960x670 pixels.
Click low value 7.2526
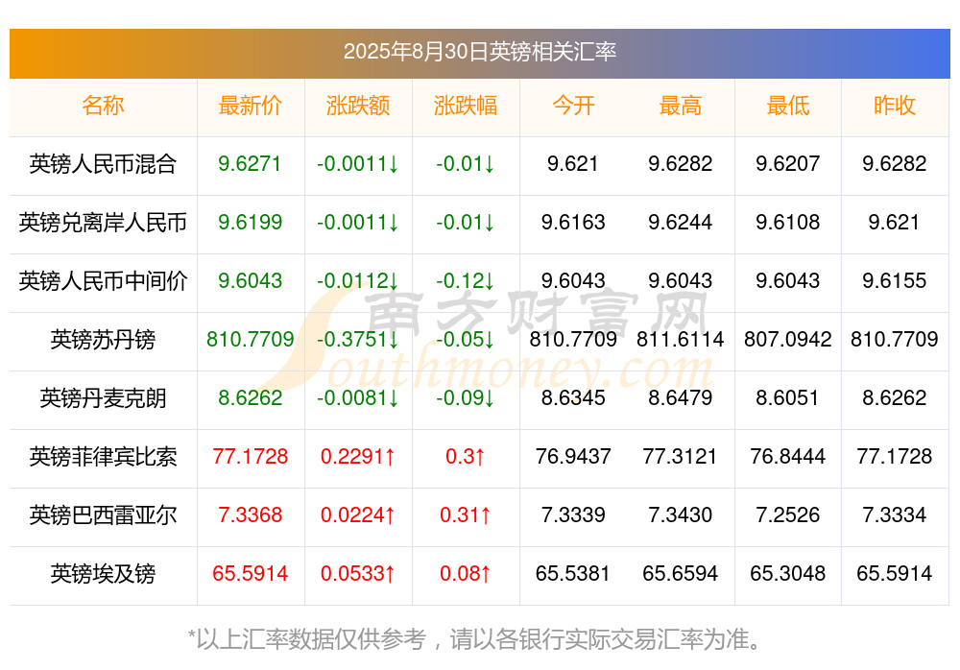click(788, 515)
